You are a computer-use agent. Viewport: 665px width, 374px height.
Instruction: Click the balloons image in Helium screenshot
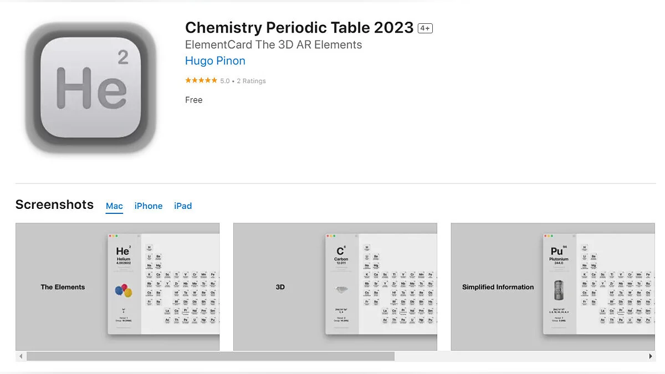124,291
